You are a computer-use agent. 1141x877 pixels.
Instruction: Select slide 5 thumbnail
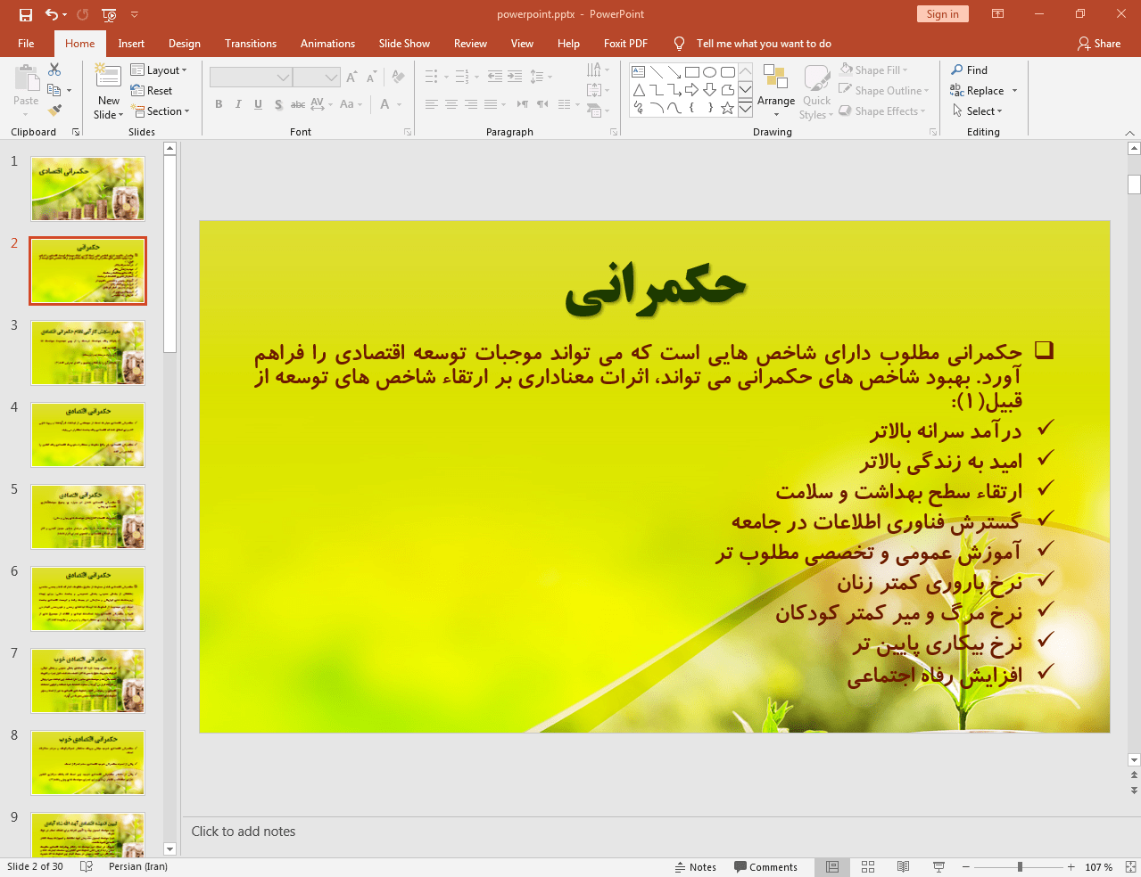coord(87,517)
